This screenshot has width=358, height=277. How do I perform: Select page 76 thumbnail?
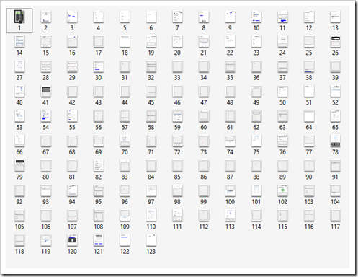point(282,141)
